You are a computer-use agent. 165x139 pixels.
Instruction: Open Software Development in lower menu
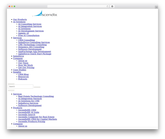click(30, 105)
